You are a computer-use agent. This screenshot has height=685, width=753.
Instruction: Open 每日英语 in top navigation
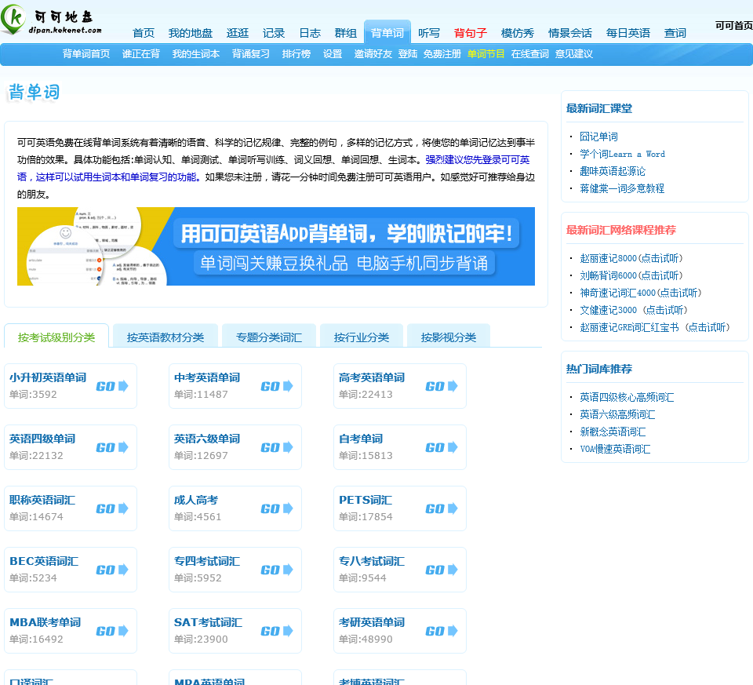pos(627,33)
